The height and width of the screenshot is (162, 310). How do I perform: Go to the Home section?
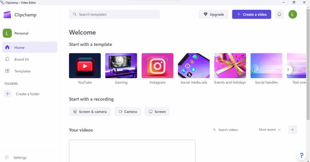30,47
